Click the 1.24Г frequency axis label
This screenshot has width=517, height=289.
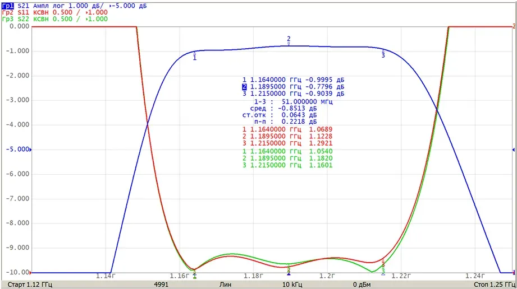(475, 276)
